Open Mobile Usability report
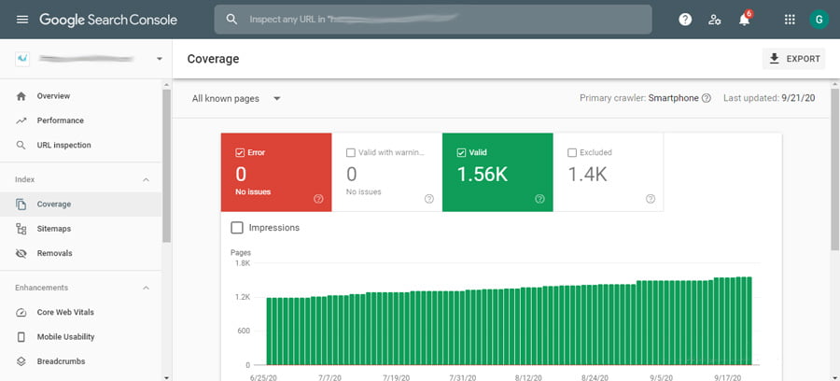Image resolution: width=840 pixels, height=381 pixels. pyautogui.click(x=81, y=337)
